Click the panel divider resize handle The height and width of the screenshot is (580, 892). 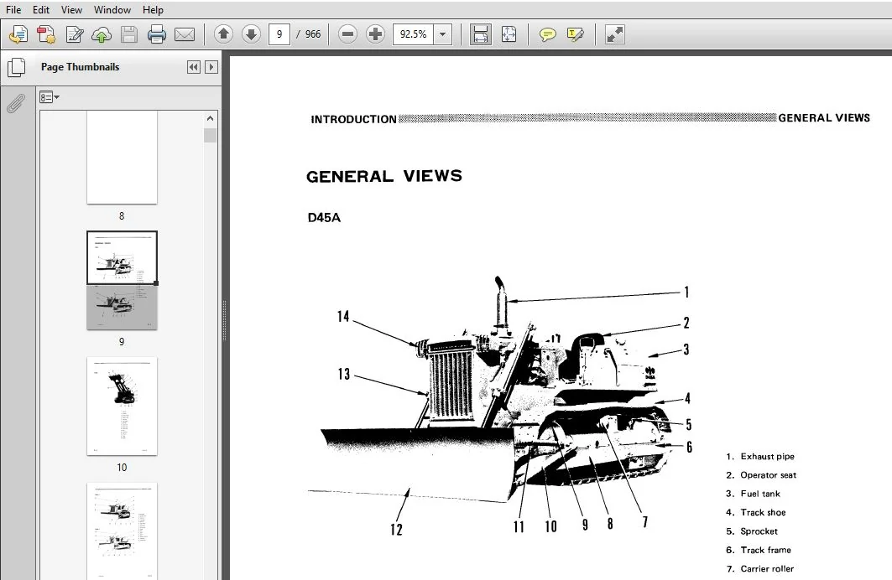pos(225,321)
